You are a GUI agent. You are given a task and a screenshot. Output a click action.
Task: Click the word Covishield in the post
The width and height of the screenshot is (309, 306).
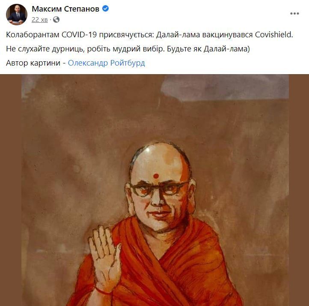point(274,35)
